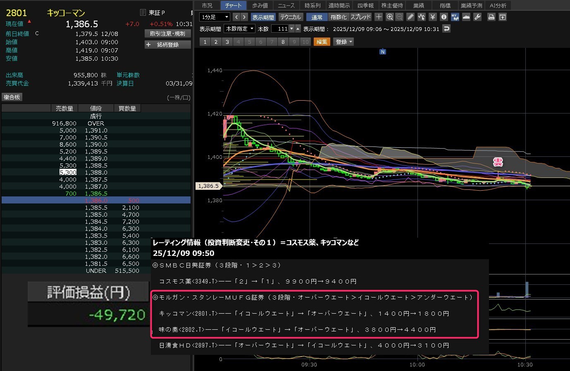Click the reset display period arrow icon

[446, 29]
